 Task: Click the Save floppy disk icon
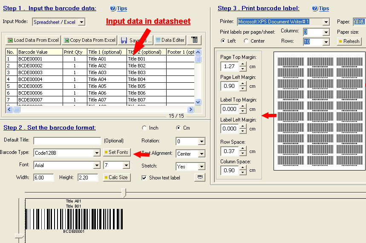[124, 40]
